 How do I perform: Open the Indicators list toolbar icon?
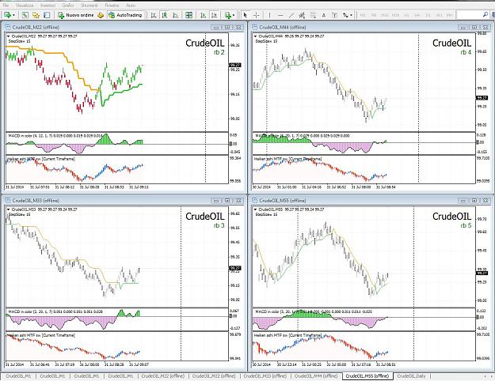click(227, 15)
